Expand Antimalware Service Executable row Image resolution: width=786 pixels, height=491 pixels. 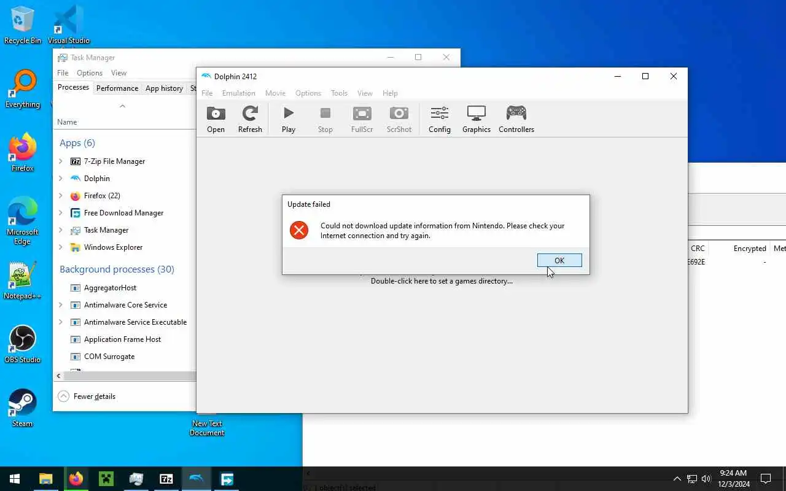[60, 322]
